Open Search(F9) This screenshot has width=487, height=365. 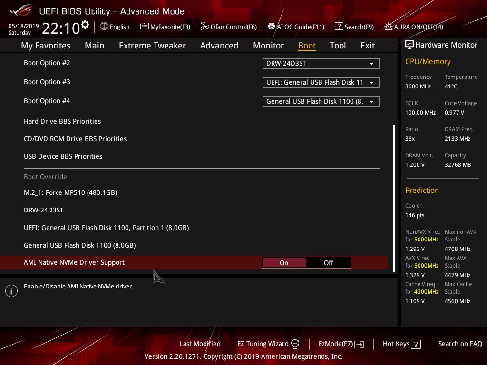[359, 27]
